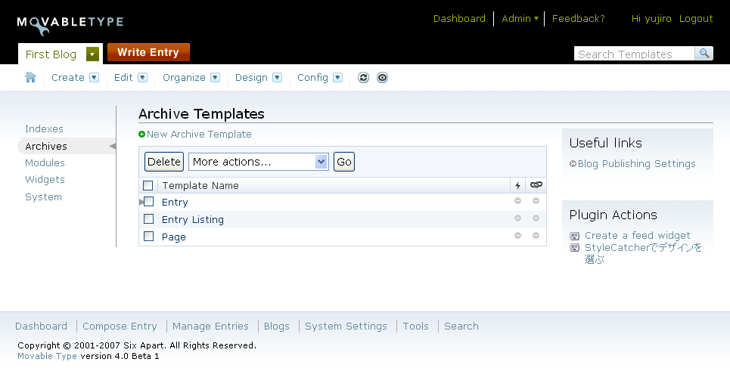Image resolution: width=730 pixels, height=390 pixels.
Task: Open footer Blogs link
Action: tap(277, 327)
